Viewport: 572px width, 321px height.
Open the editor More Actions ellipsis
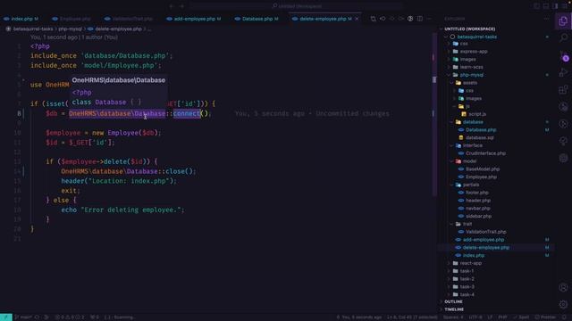429,19
